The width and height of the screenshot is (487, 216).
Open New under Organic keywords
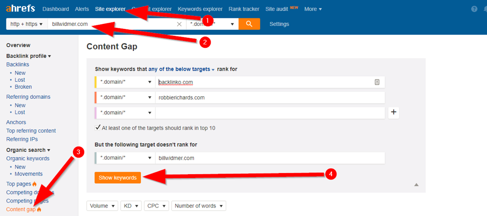[20, 167]
